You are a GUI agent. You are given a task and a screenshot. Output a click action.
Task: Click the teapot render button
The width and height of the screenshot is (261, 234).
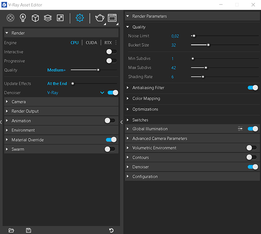(x=99, y=18)
